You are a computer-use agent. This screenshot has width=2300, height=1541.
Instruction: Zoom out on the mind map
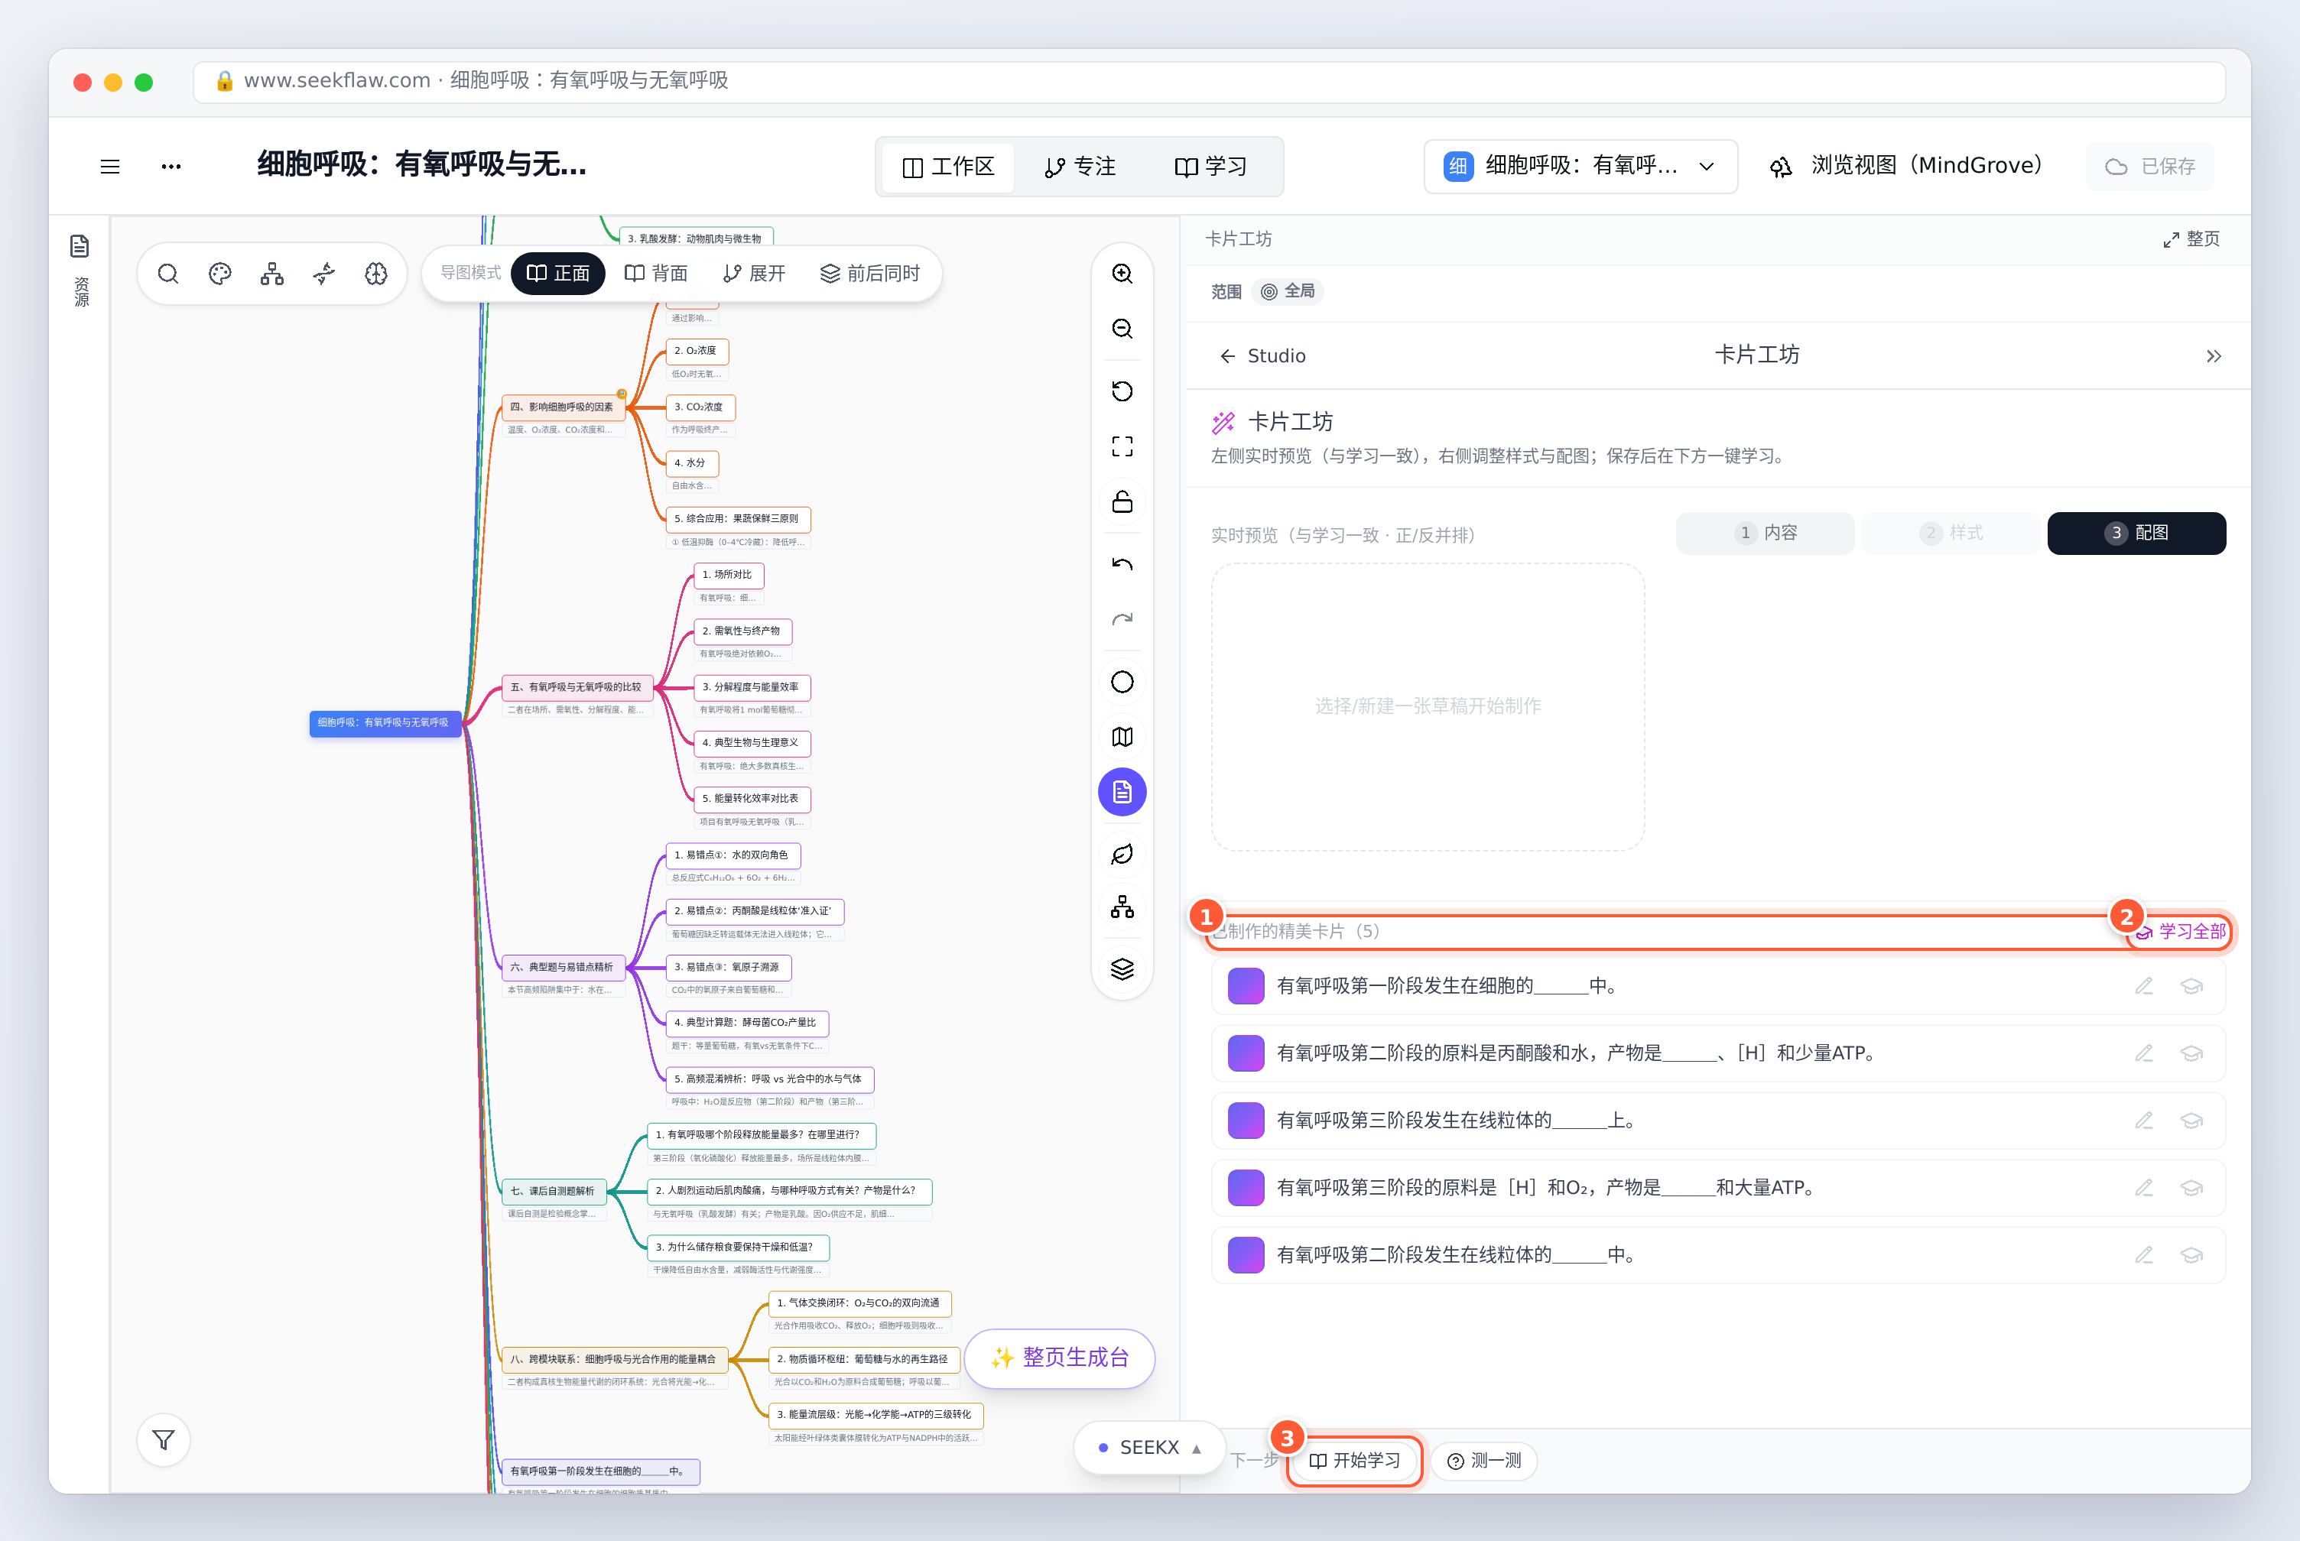[1122, 328]
